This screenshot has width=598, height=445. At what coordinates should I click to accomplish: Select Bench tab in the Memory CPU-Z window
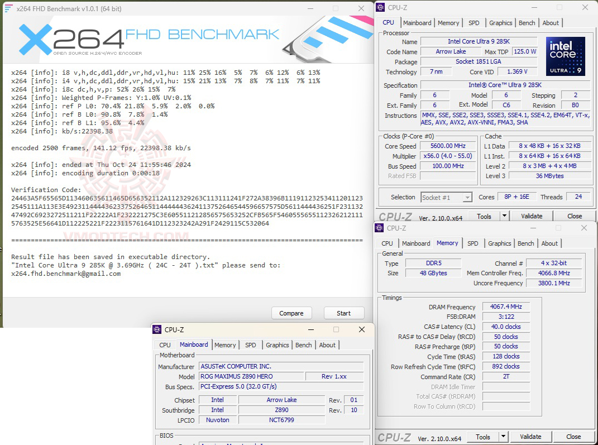[x=525, y=243]
